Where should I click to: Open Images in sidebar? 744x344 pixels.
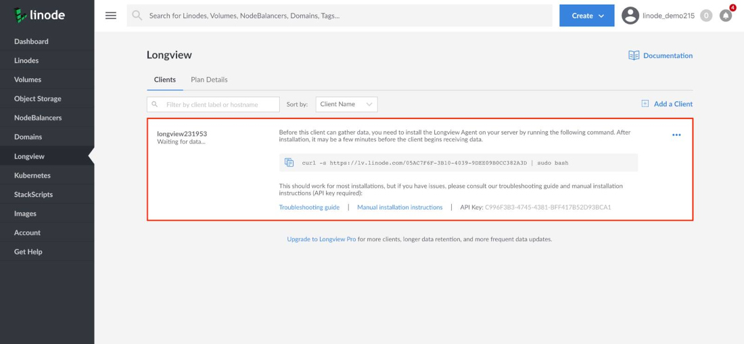tap(47, 213)
